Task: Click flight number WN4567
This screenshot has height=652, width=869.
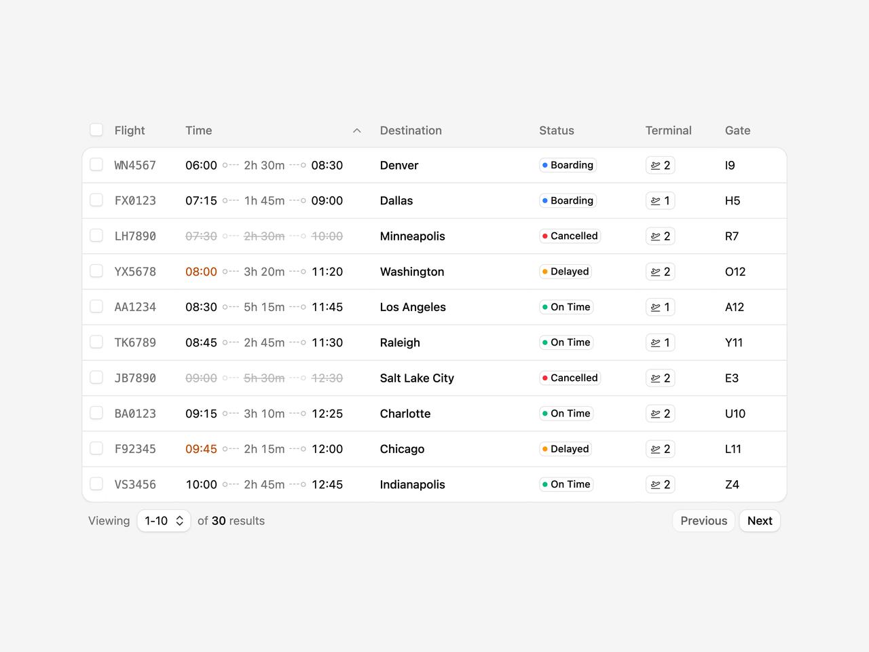Action: [x=135, y=165]
